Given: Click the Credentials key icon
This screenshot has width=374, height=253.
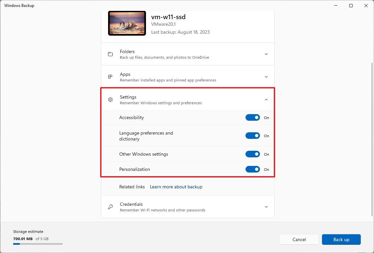Looking at the screenshot, I should pos(110,206).
